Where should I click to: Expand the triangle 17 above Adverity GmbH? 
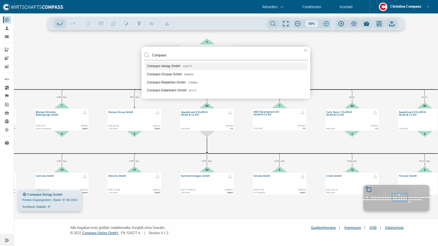coord(134,170)
